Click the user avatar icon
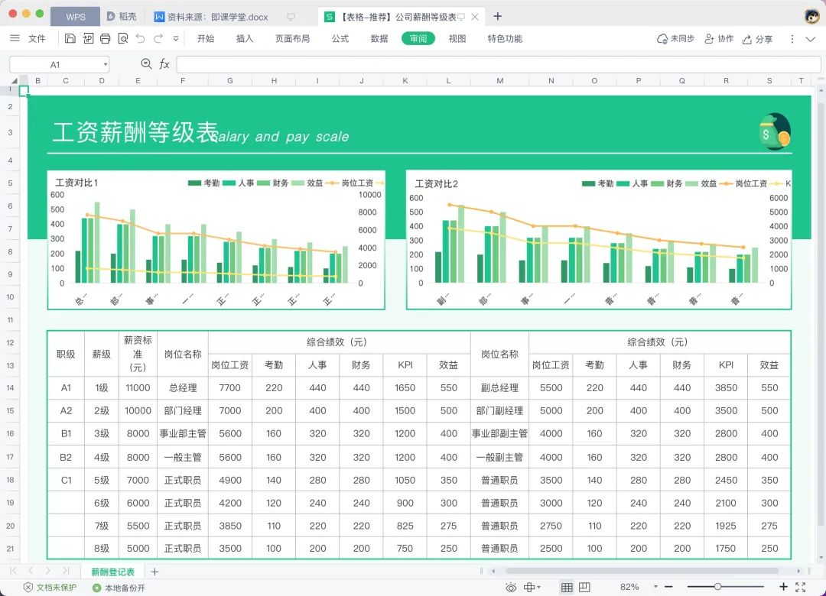The width and height of the screenshot is (826, 596). [811, 16]
